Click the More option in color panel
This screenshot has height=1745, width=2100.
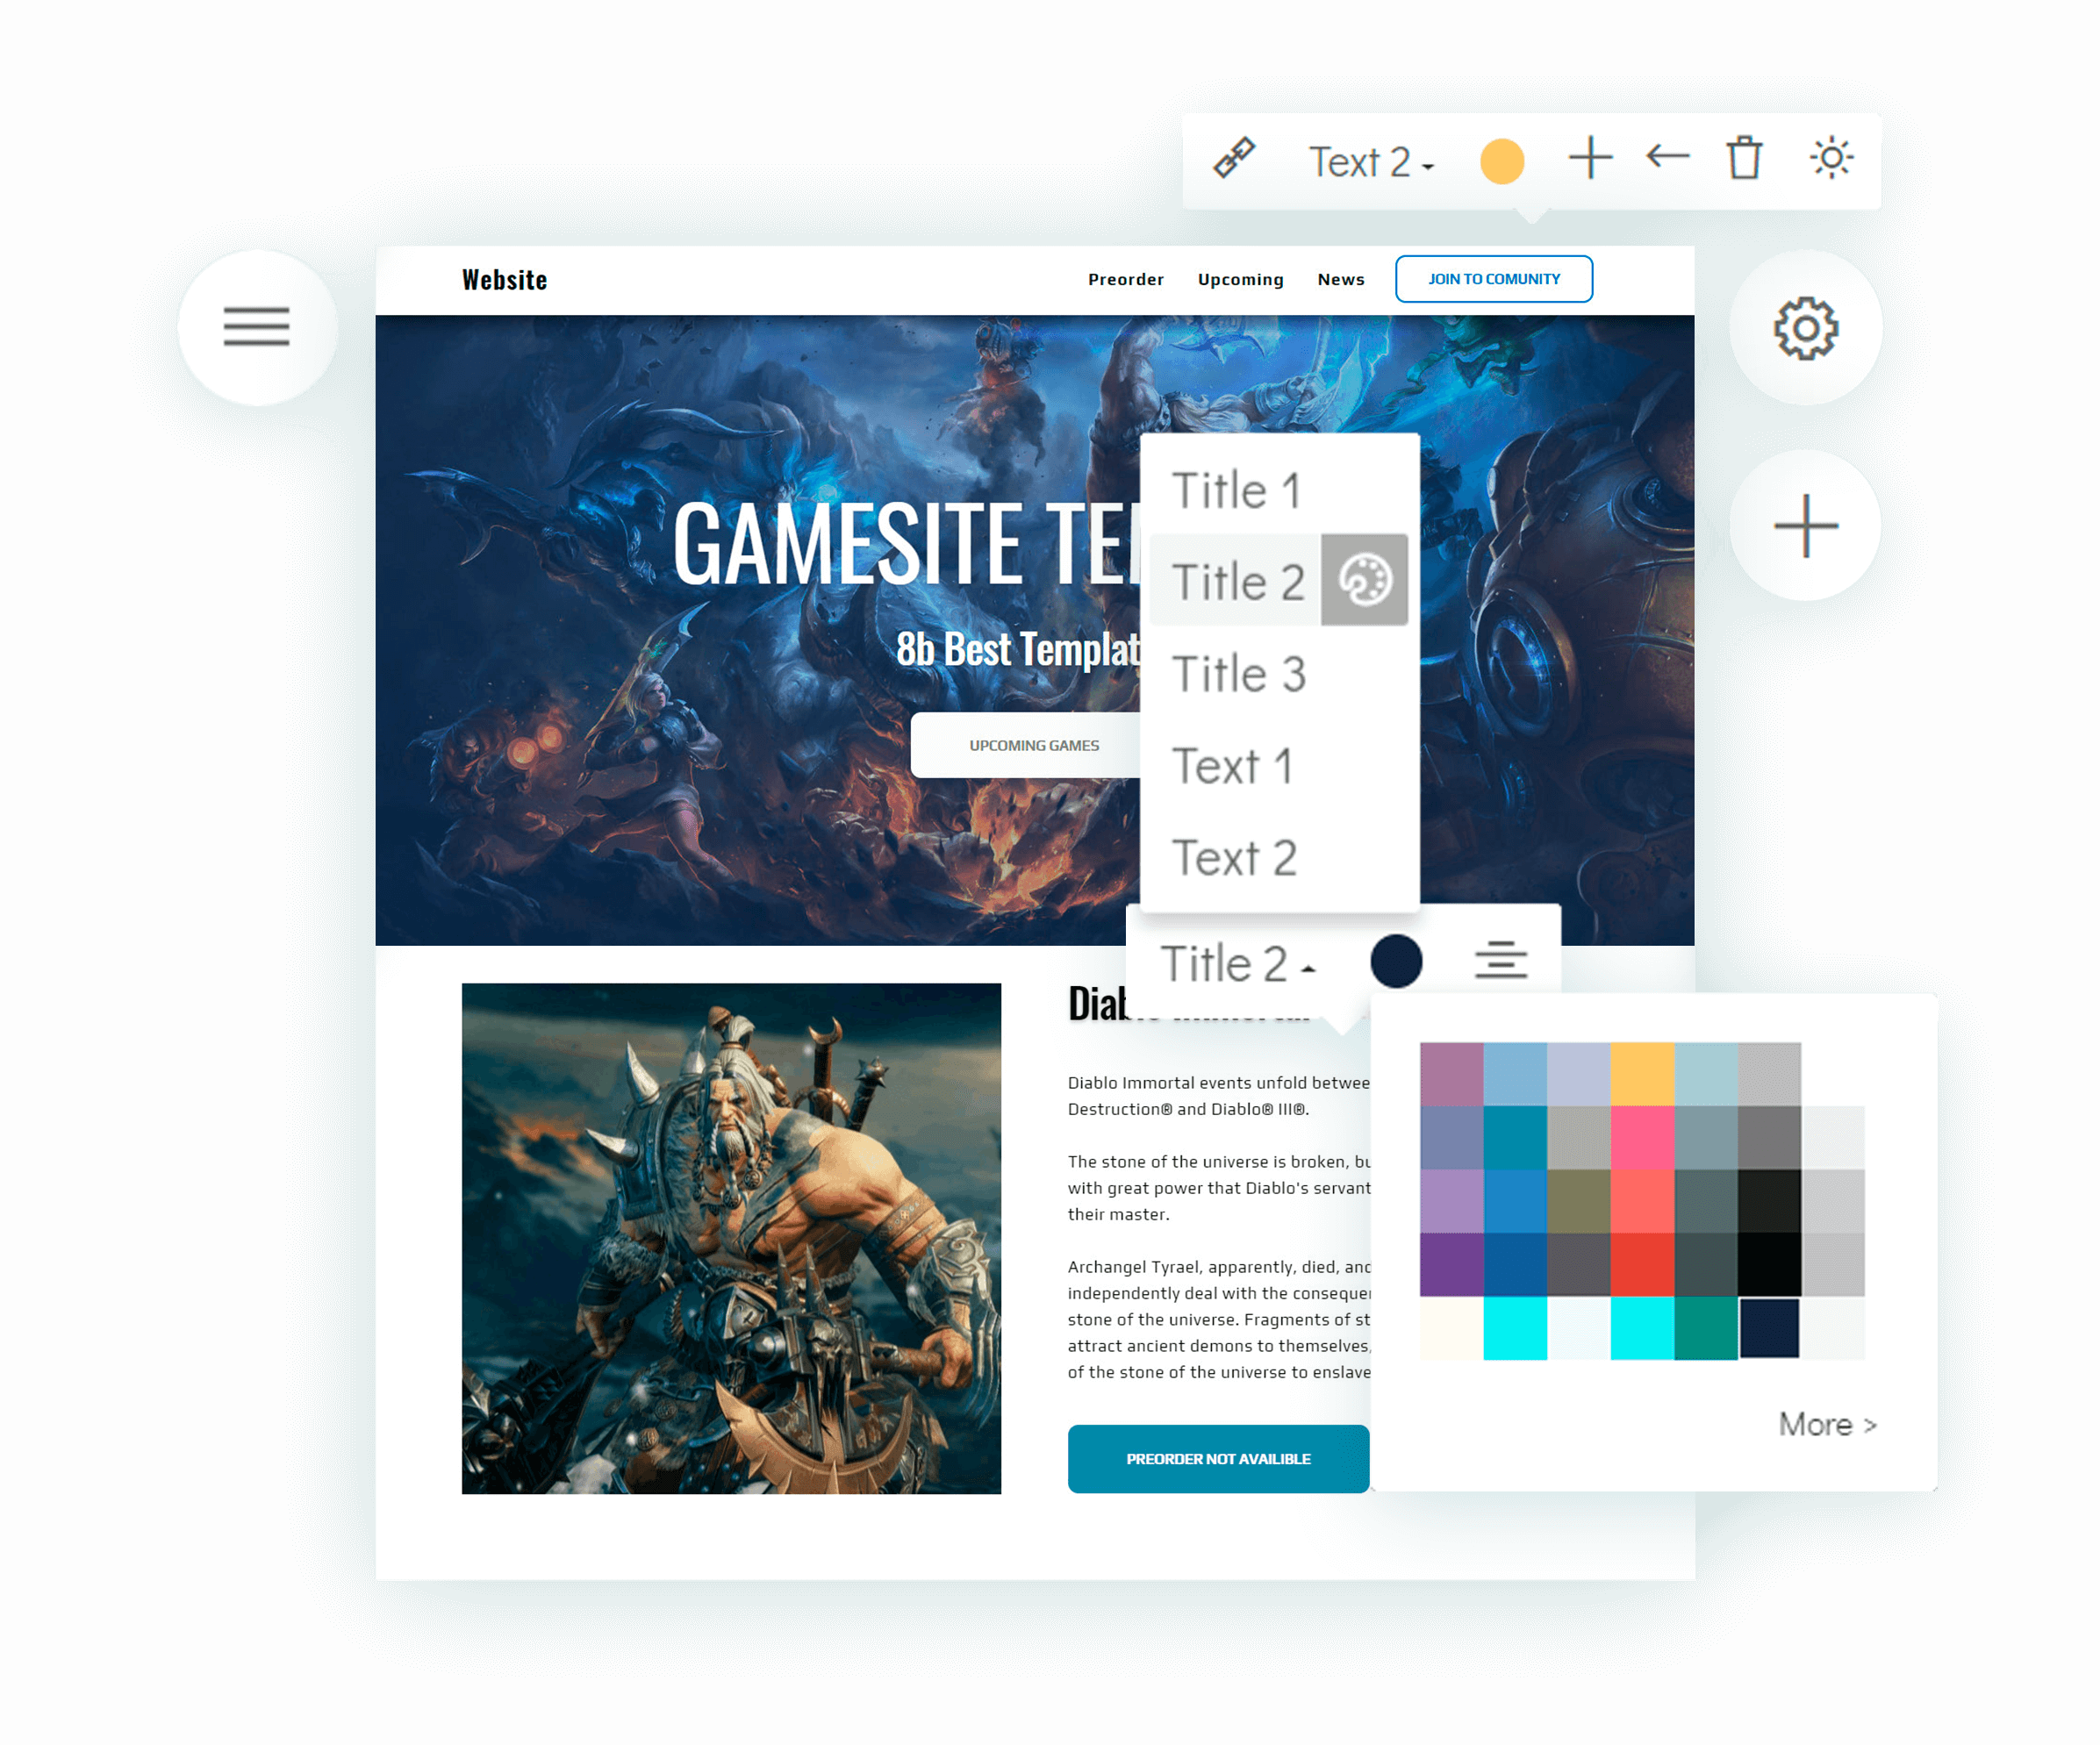(x=1821, y=1422)
